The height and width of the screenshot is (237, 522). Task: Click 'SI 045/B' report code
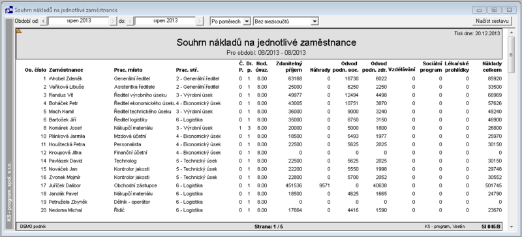tap(491, 227)
